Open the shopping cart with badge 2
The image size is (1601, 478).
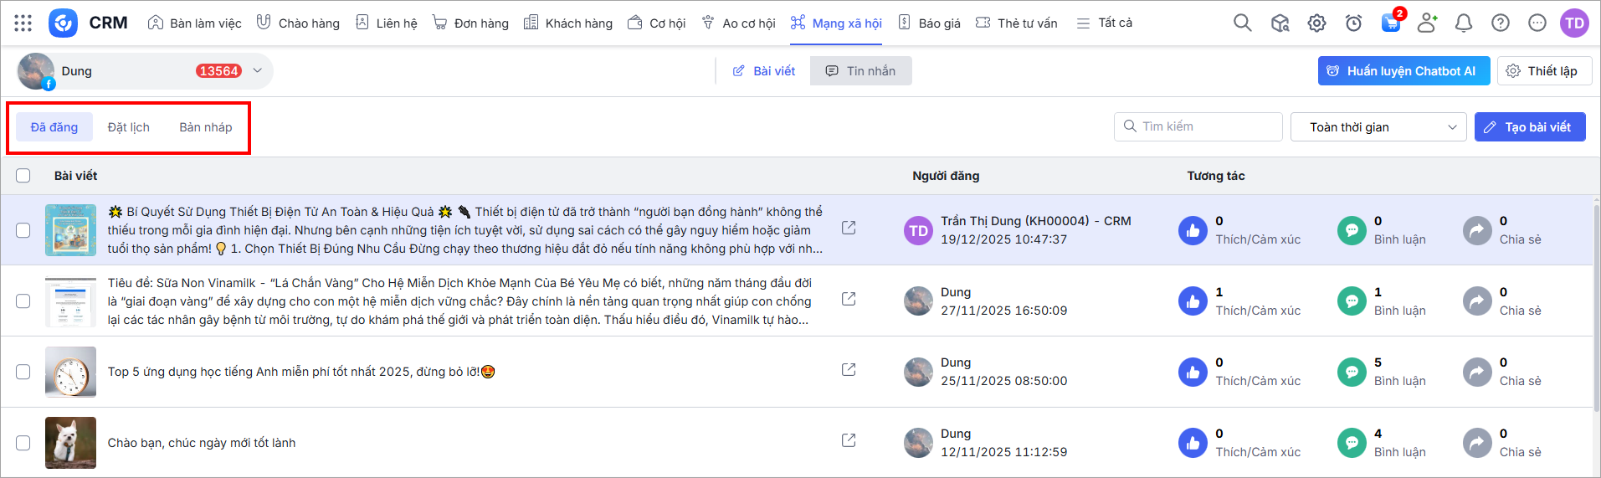click(x=1390, y=23)
